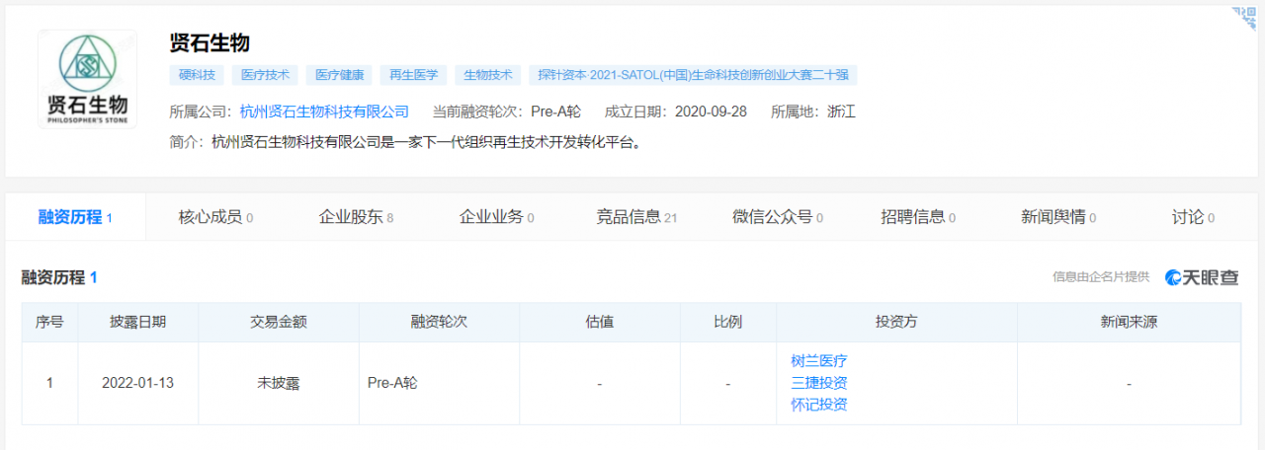This screenshot has width=1265, height=450.
Task: Click the 生物技术 tag
Action: point(488,75)
